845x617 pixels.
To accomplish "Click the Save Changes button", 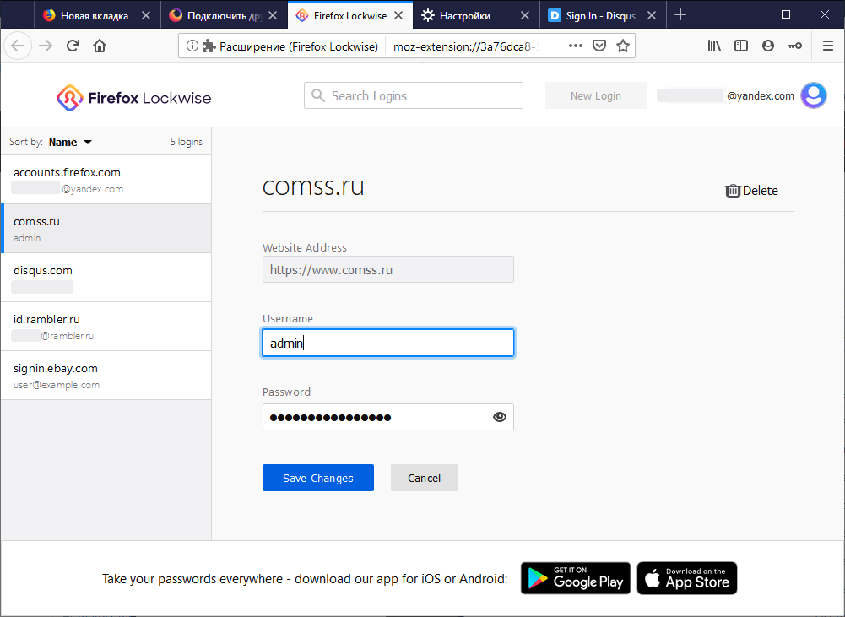I will coord(318,478).
